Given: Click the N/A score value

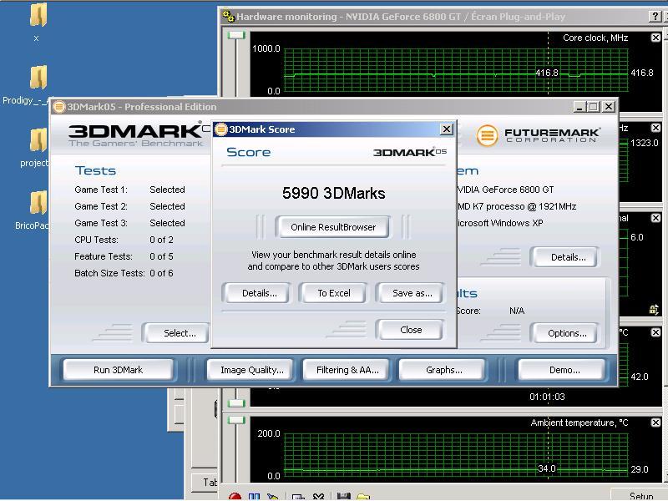Looking at the screenshot, I should pyautogui.click(x=517, y=311).
